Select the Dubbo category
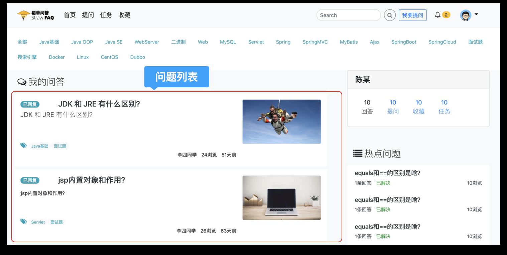507x255 pixels. (x=138, y=57)
